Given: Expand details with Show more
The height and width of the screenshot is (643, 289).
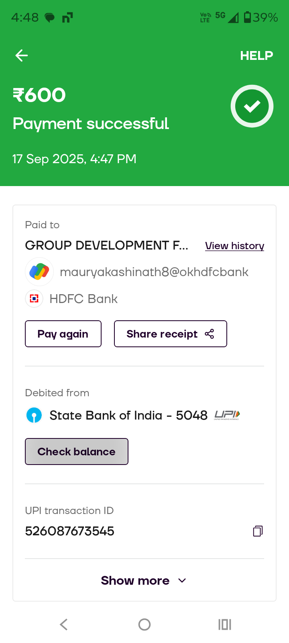Looking at the screenshot, I should 135,580.
